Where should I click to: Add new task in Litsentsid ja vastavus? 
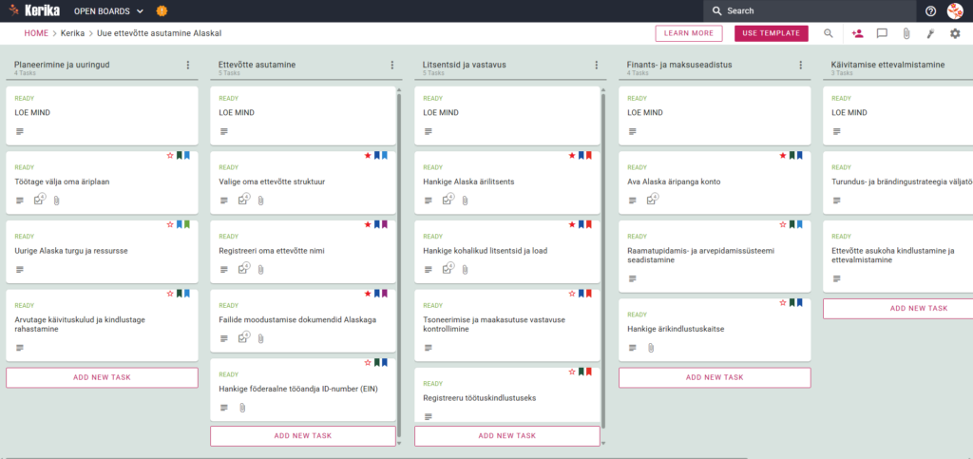(x=507, y=436)
